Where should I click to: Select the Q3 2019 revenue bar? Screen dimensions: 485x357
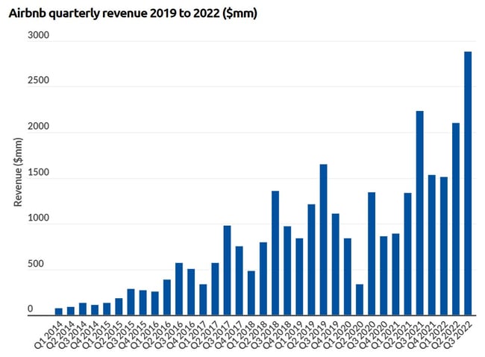point(323,240)
